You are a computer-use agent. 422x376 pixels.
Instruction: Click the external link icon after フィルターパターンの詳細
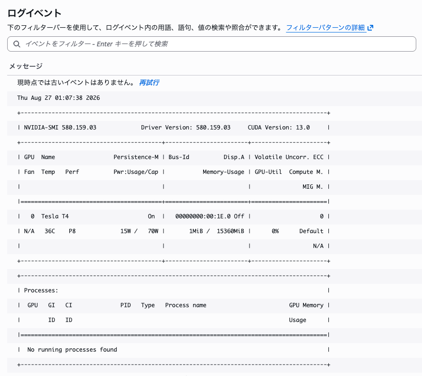click(370, 28)
